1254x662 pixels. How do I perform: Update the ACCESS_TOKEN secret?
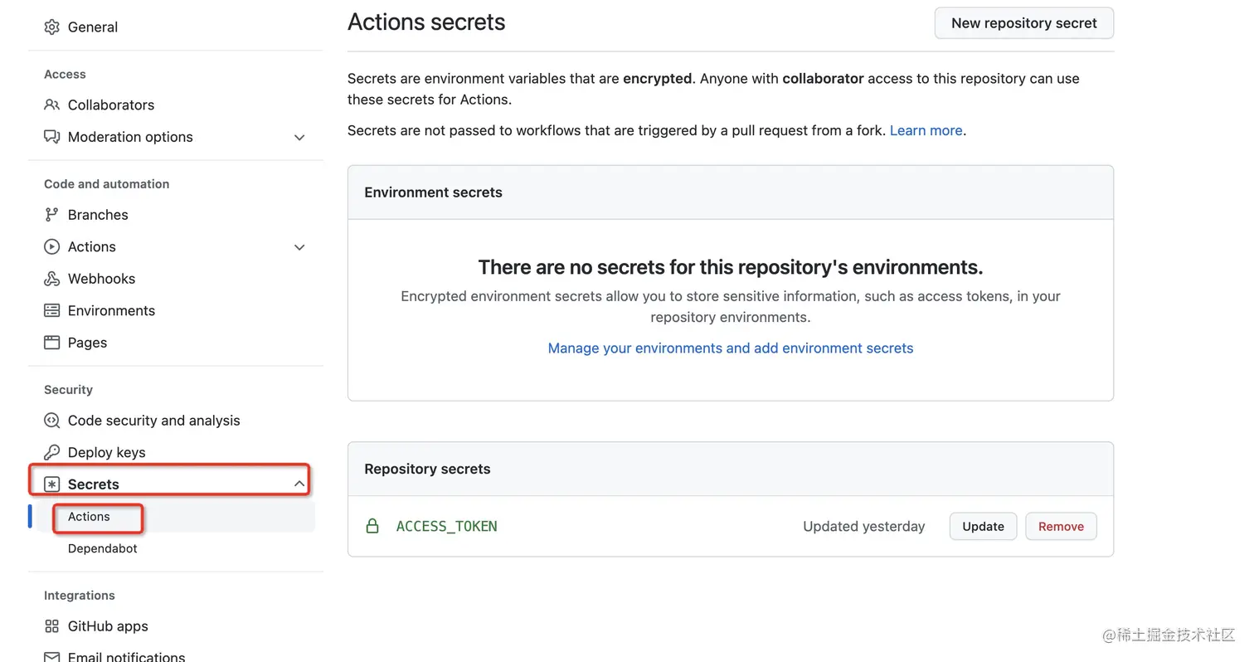click(x=983, y=527)
